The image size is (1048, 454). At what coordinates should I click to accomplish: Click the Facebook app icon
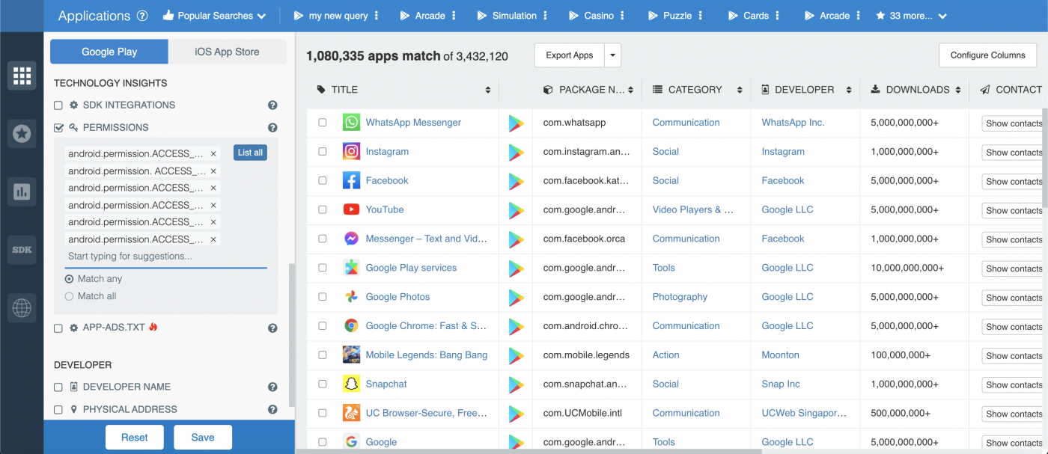point(351,180)
